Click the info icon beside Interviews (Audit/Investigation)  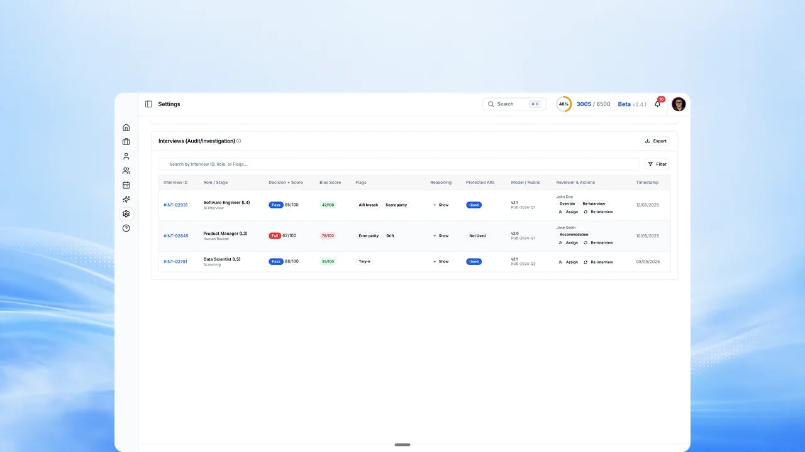[239, 141]
